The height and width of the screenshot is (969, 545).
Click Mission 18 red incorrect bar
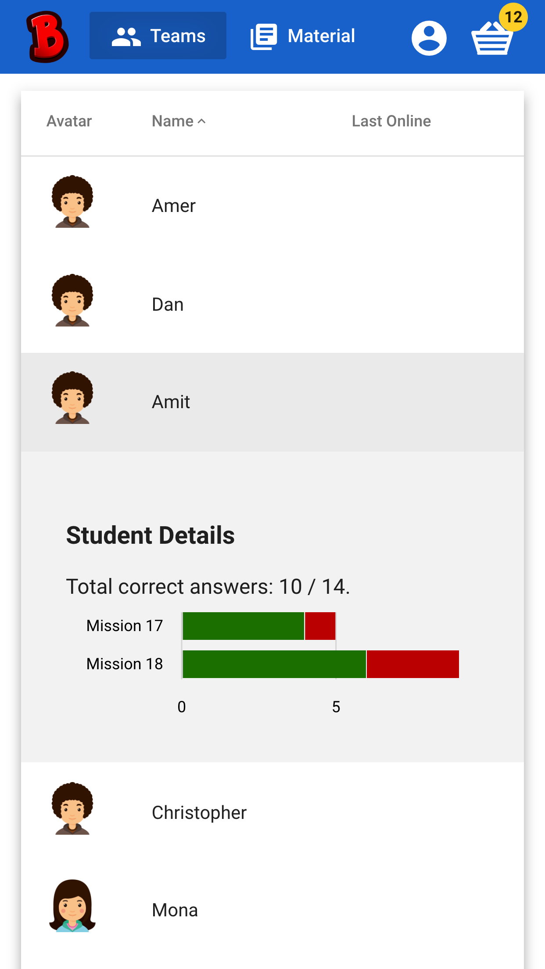point(412,664)
